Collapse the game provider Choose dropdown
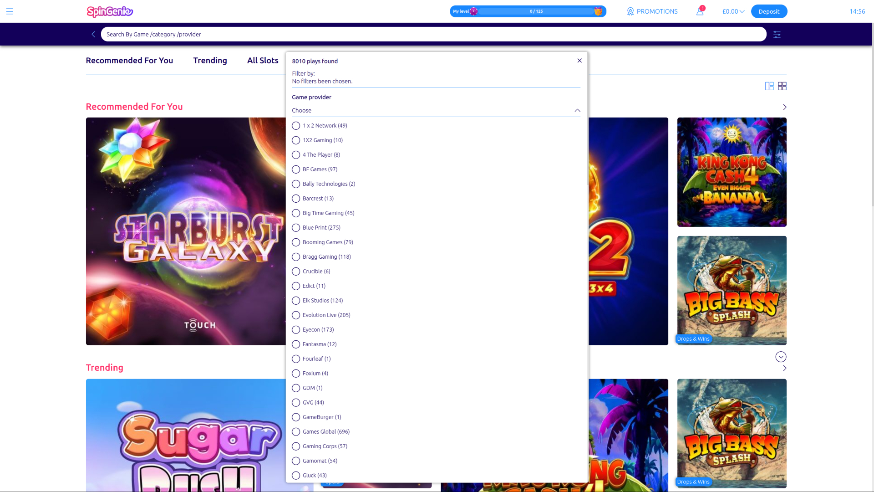This screenshot has width=874, height=492. (577, 110)
